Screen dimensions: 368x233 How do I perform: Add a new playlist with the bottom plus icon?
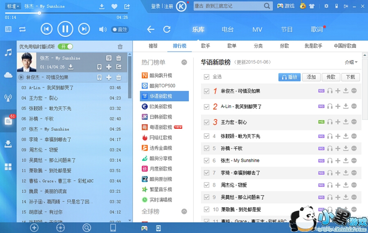pos(34,228)
